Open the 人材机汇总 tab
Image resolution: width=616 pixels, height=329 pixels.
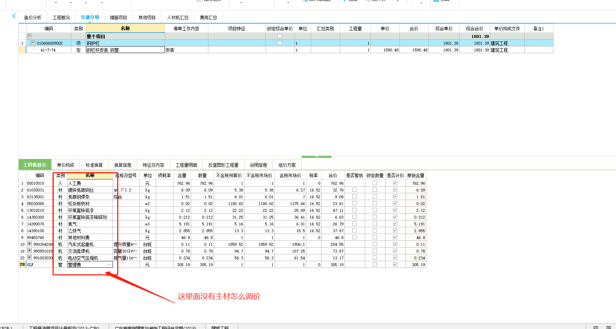tap(178, 18)
